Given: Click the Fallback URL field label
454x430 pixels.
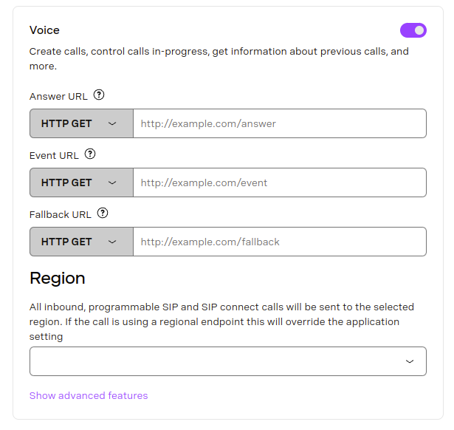Looking at the screenshot, I should tap(61, 214).
